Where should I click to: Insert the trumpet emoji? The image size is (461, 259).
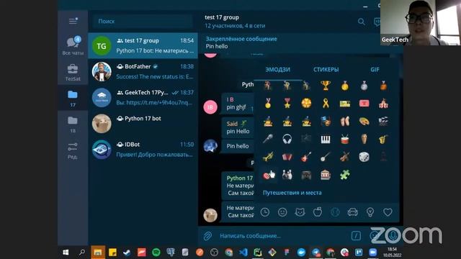268,157
